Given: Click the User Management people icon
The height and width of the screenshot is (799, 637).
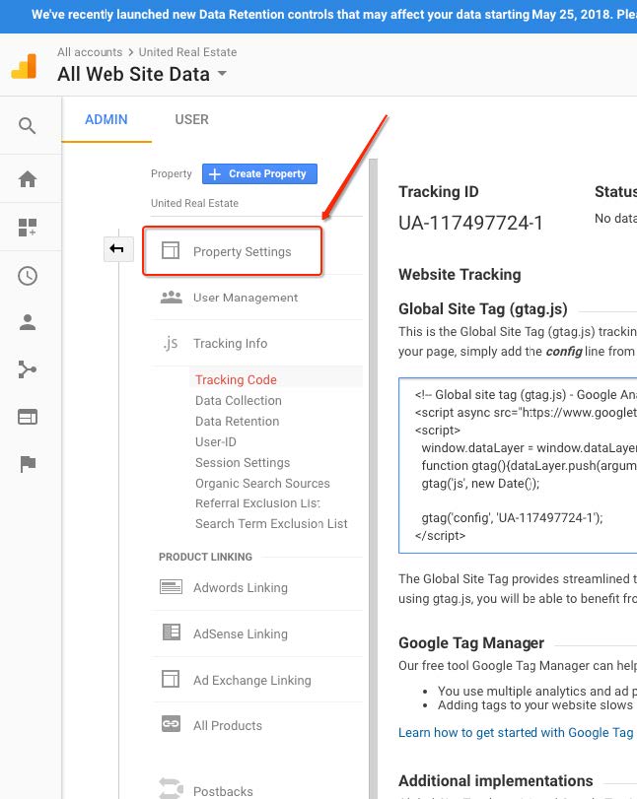Looking at the screenshot, I should click(171, 298).
